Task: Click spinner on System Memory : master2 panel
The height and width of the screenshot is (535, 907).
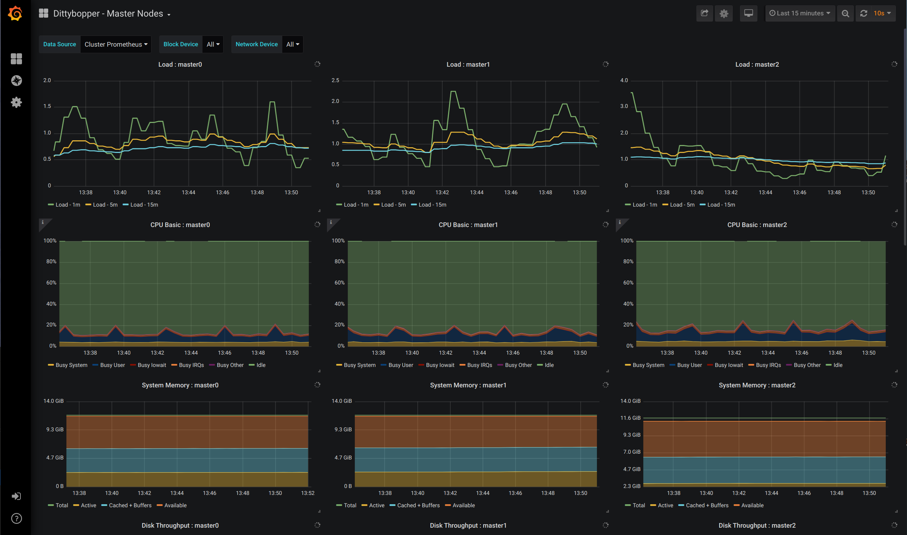Action: pos(894,385)
